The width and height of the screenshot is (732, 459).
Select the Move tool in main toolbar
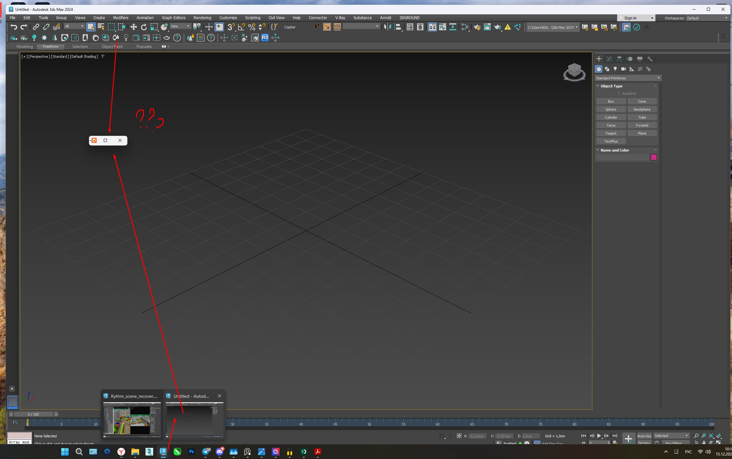click(133, 27)
